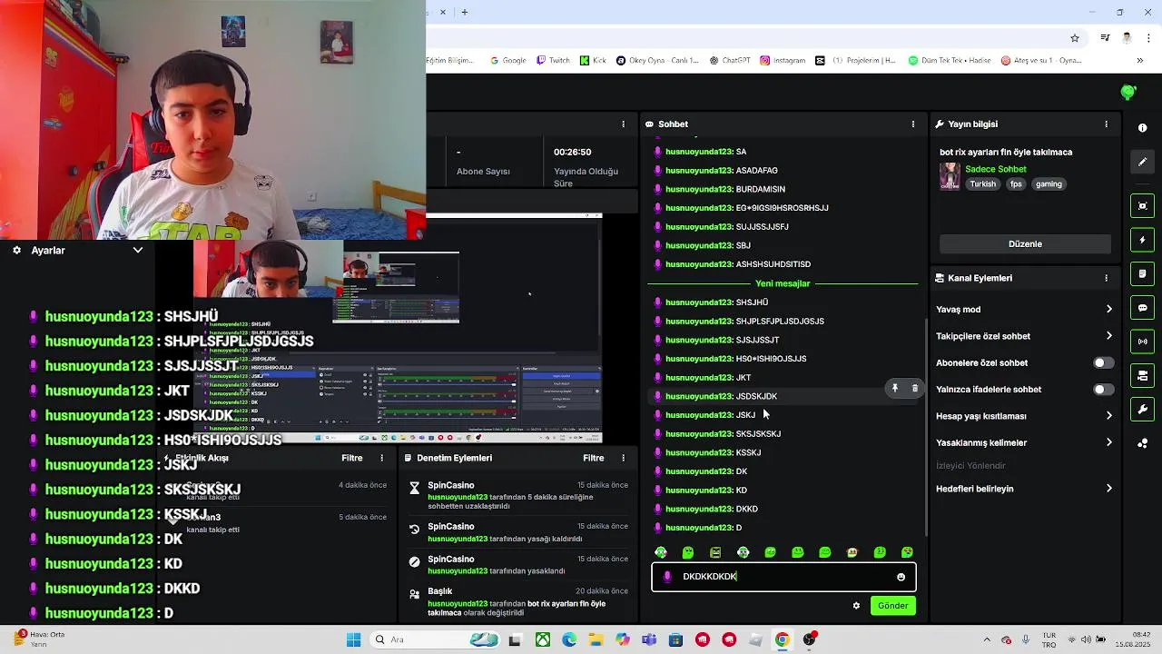Screen dimensions: 1162x654
Task: Click the Gönder send button
Action: click(892, 606)
